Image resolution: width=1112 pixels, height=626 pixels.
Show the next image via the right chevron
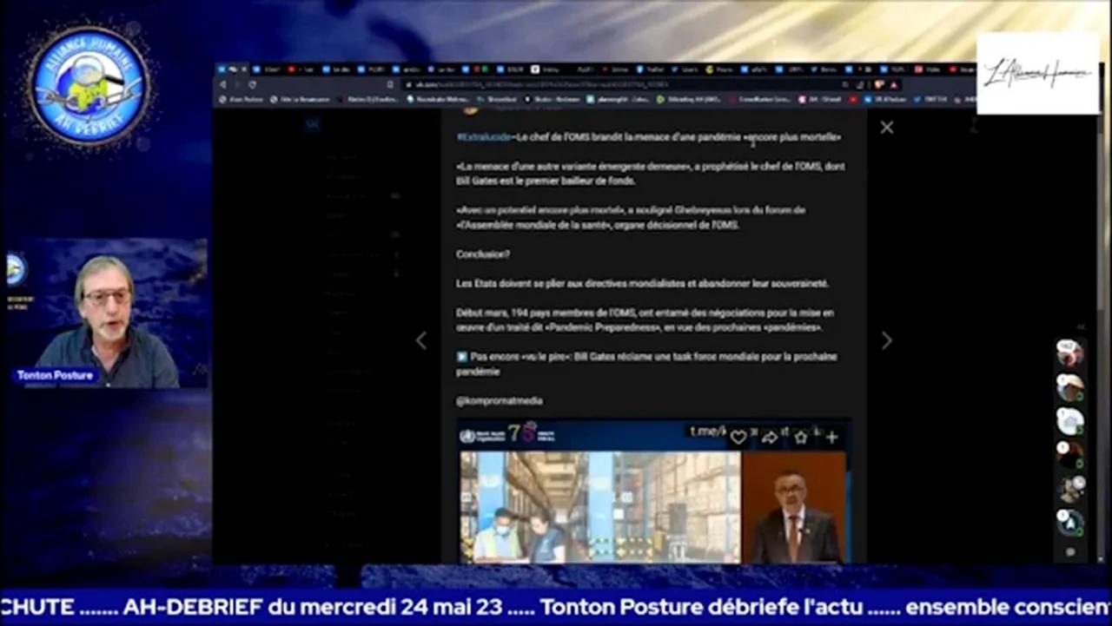pyautogui.click(x=886, y=340)
